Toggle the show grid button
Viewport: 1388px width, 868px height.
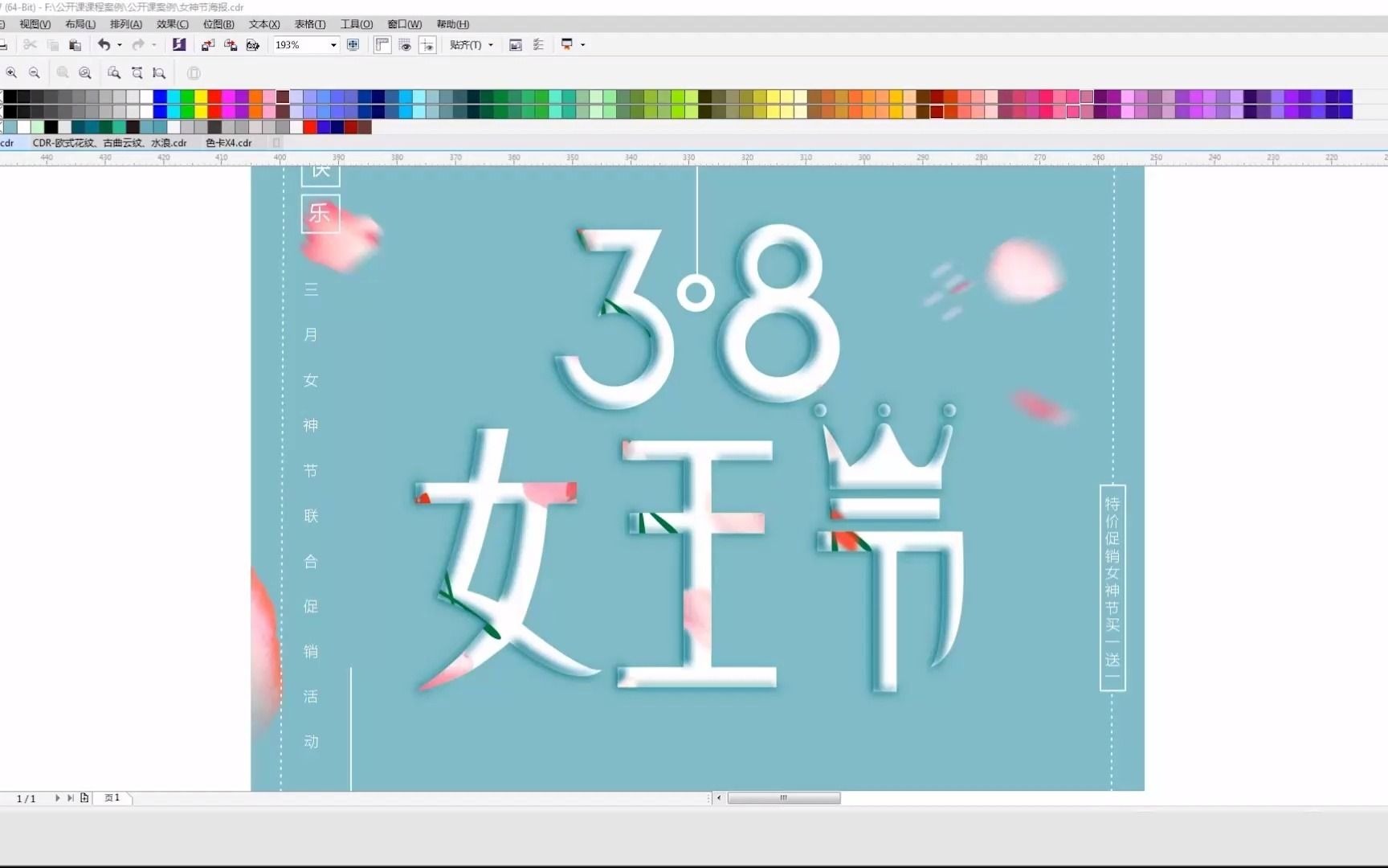click(405, 45)
